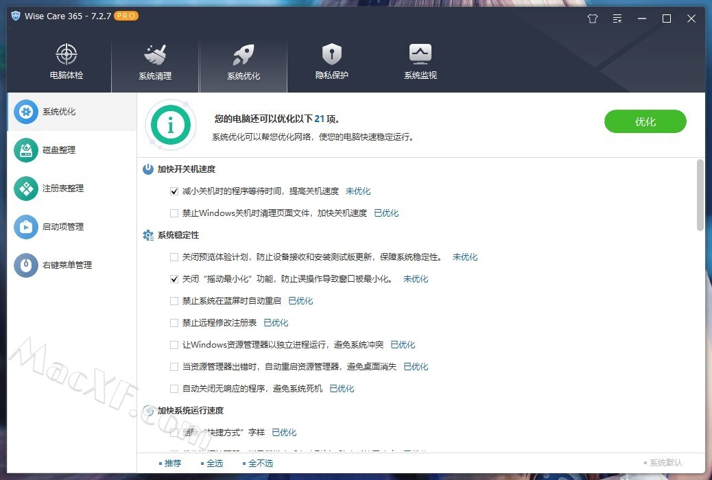Click the 系统稳定性 gear icon
This screenshot has height=480, width=712.
click(x=148, y=235)
